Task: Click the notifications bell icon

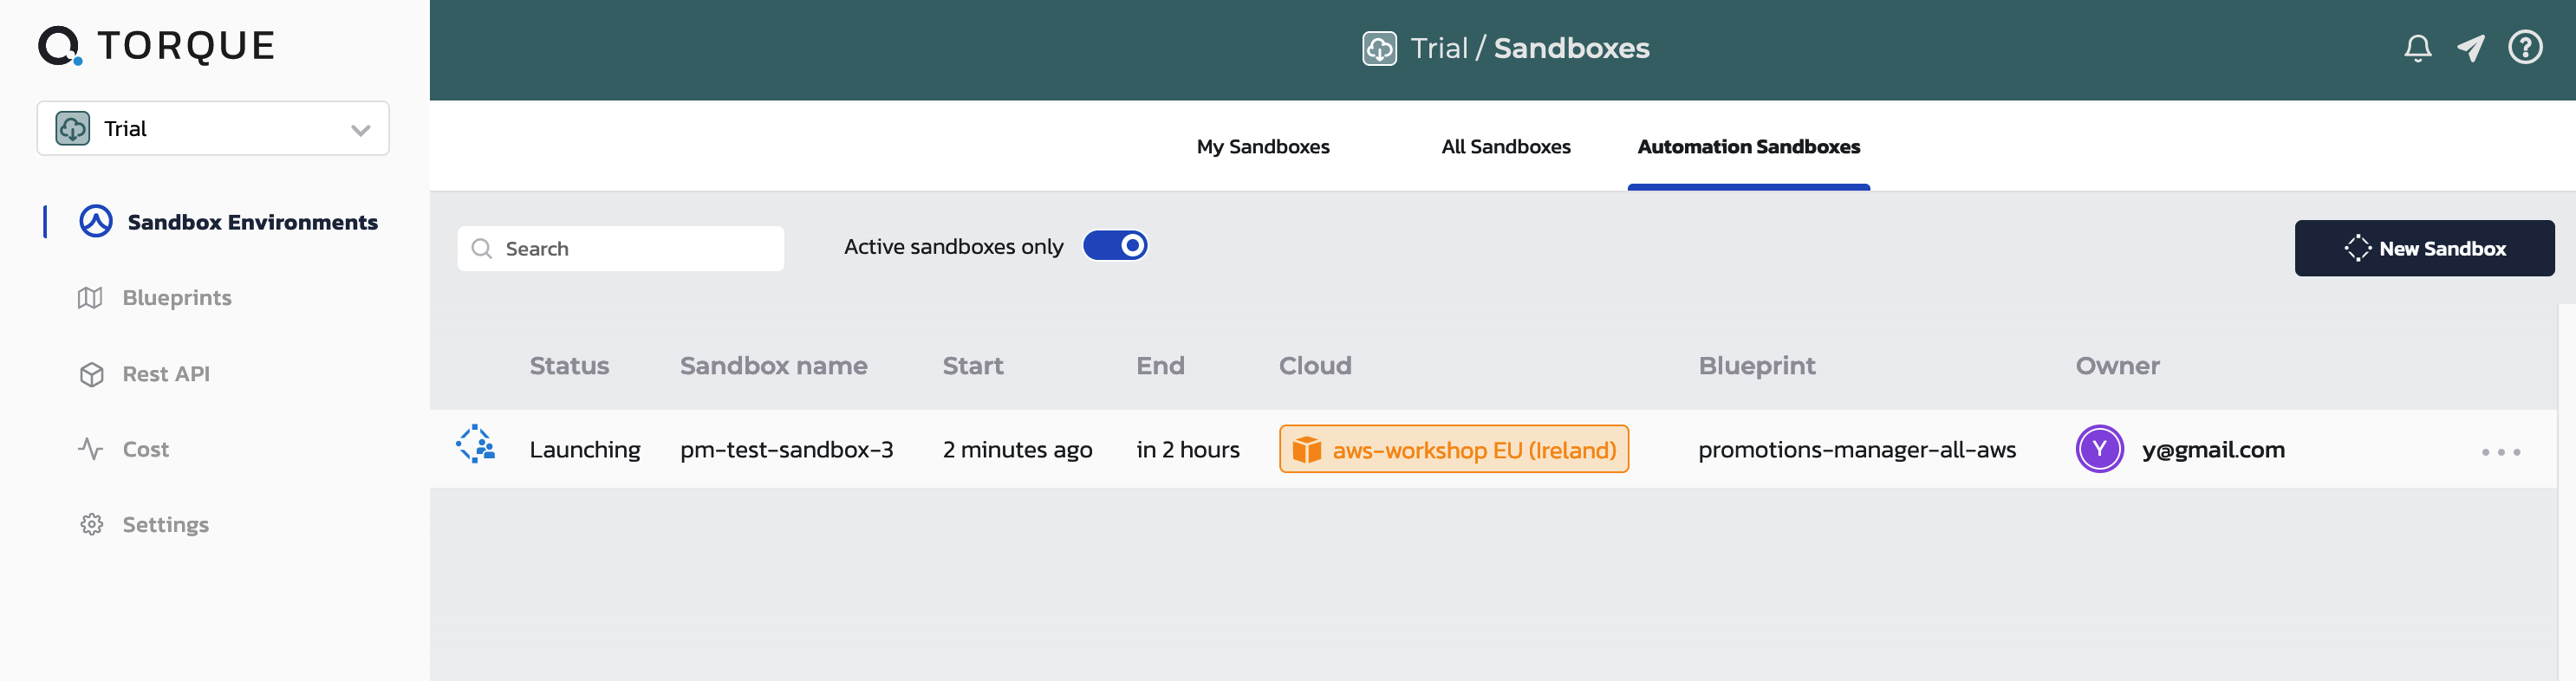Action: coord(2417,48)
